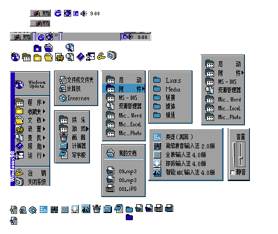Select 关闭系统 in the Start menu
278x234 pixels.
click(x=32, y=182)
